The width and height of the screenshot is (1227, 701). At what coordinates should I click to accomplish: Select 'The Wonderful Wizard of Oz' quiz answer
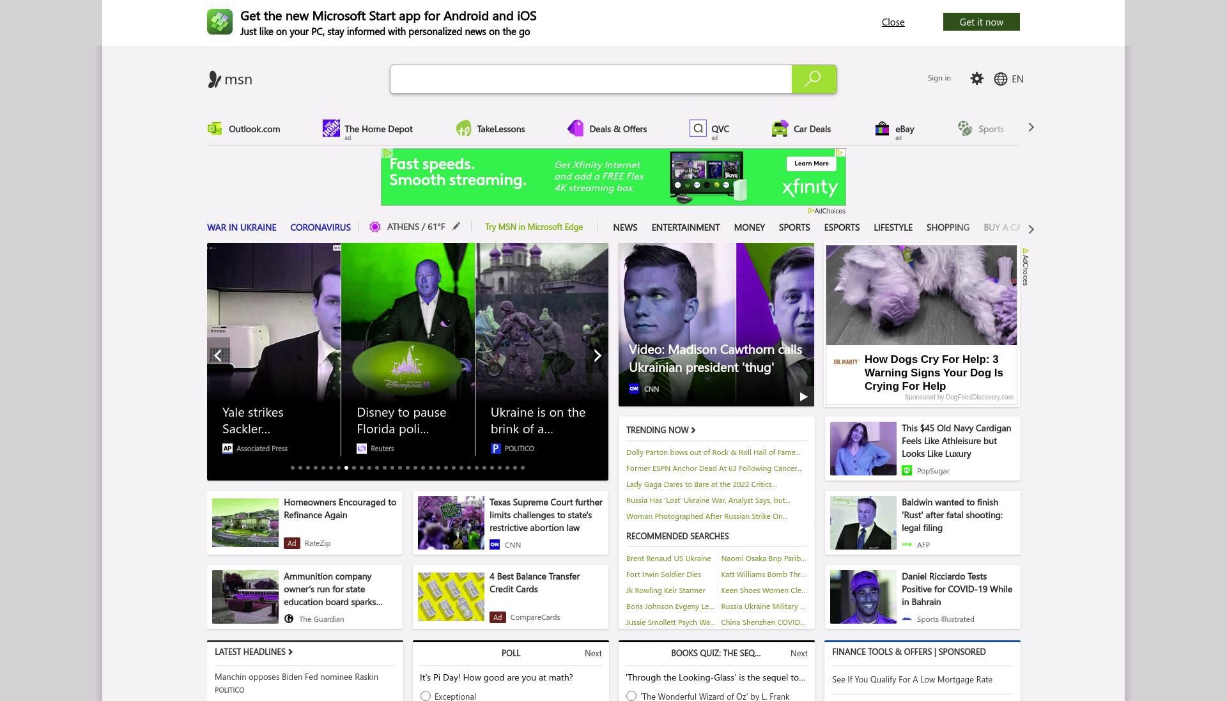coord(631,696)
